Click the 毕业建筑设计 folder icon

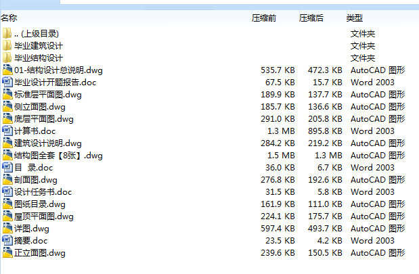[7, 45]
